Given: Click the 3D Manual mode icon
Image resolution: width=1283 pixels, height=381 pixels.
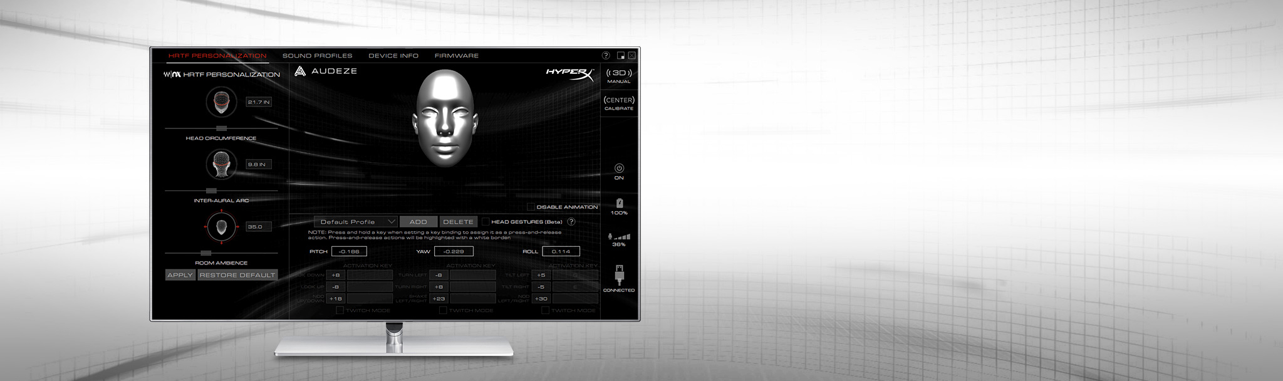Looking at the screenshot, I should coord(619,73).
